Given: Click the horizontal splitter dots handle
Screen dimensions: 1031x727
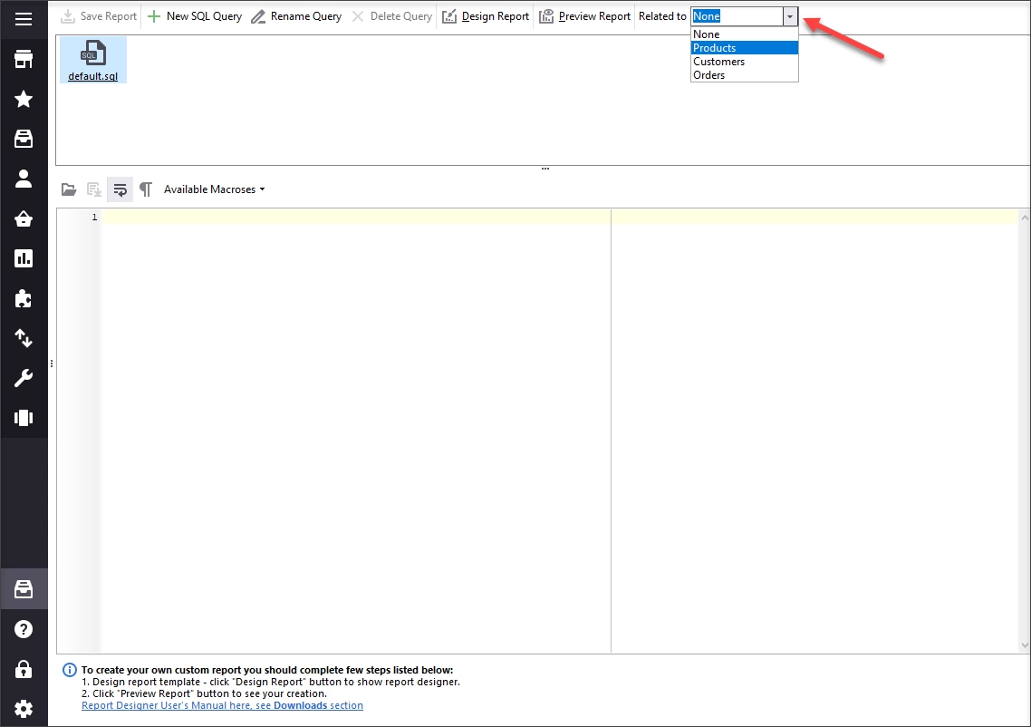Looking at the screenshot, I should point(545,170).
